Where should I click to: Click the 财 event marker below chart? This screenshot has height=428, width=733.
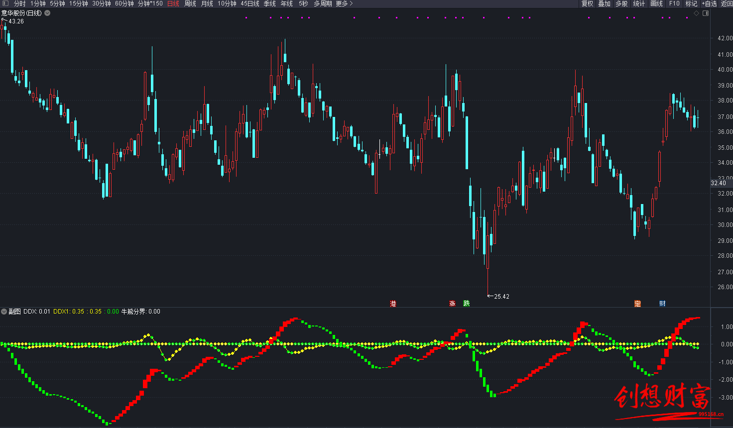[663, 304]
